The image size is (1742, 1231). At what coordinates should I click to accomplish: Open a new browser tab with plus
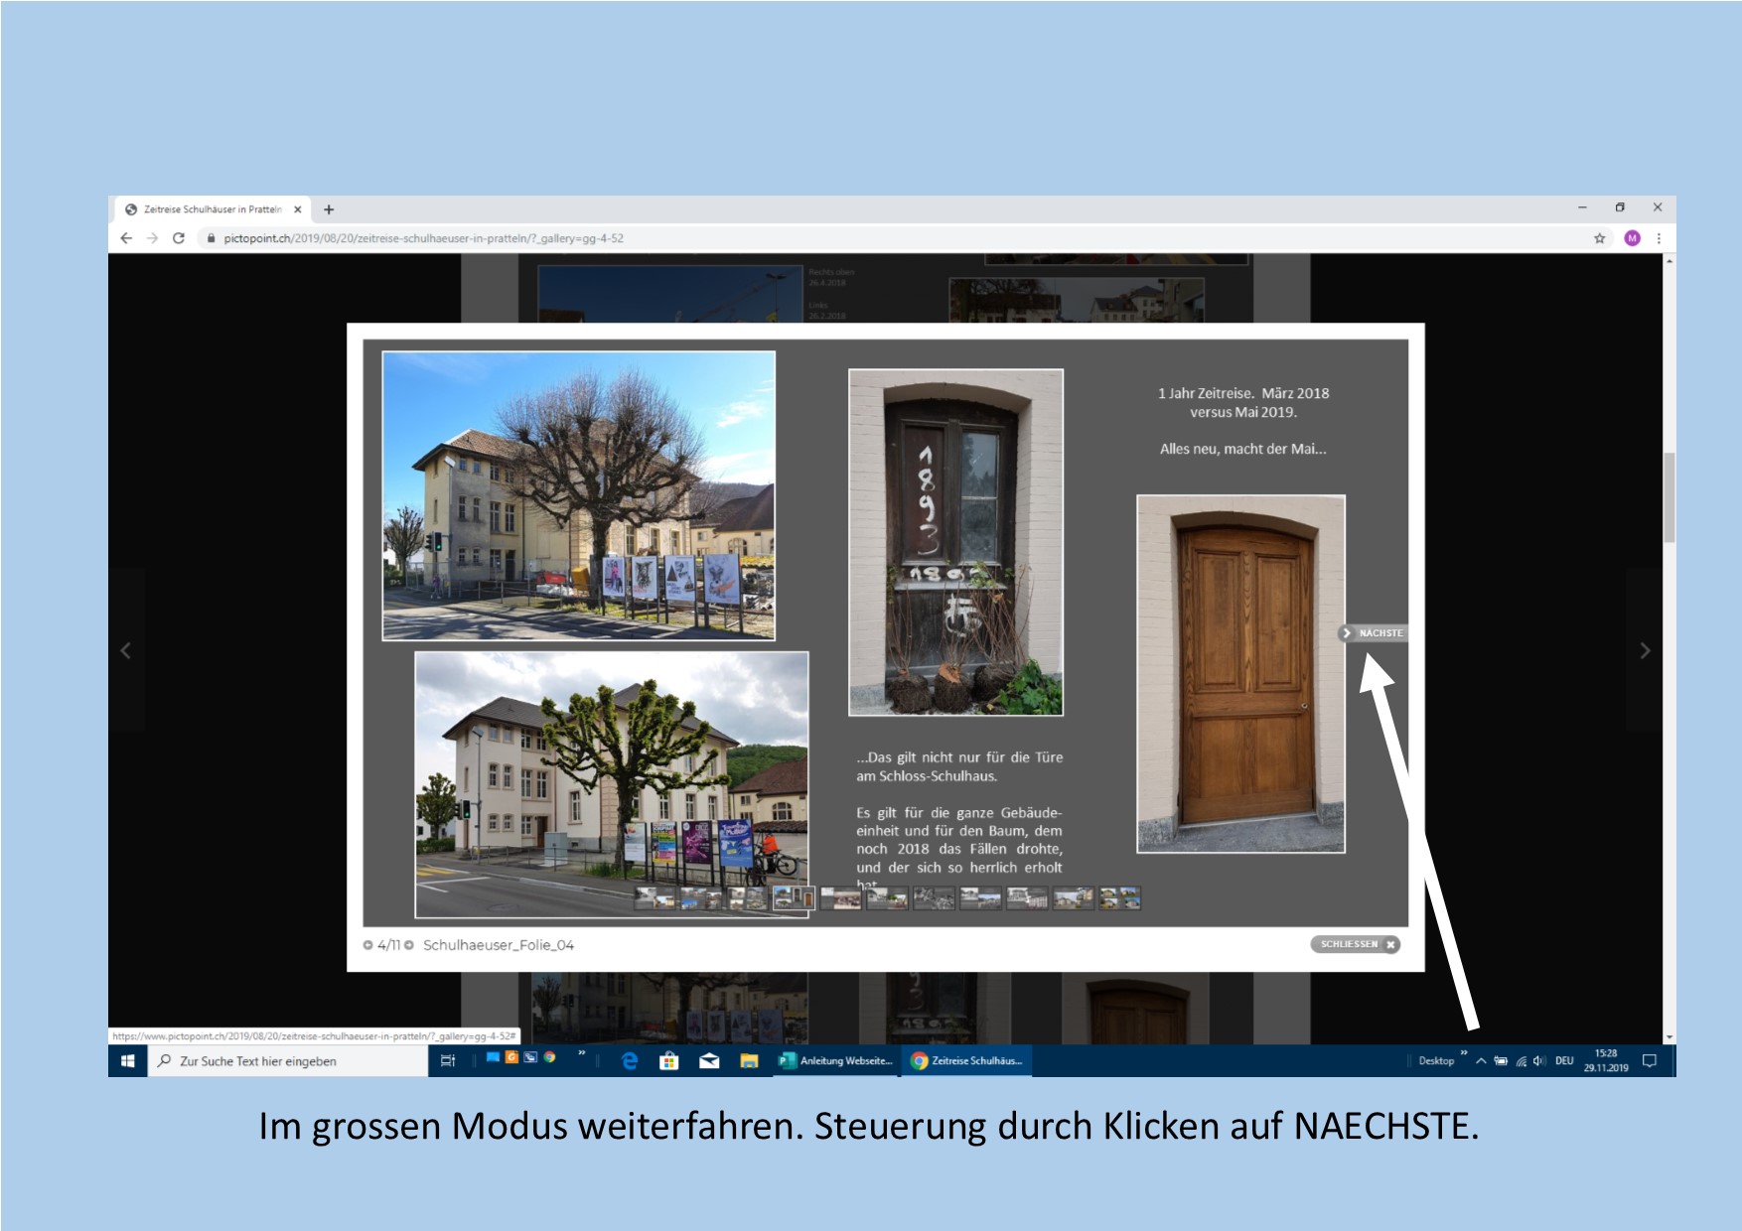tap(329, 209)
